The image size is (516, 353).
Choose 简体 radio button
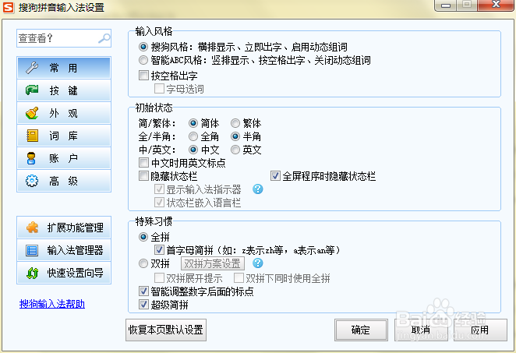[193, 123]
